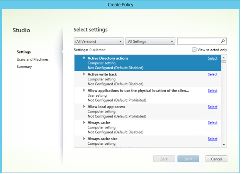
Task: Expand the Active write back setting
Action: [x=84, y=74]
